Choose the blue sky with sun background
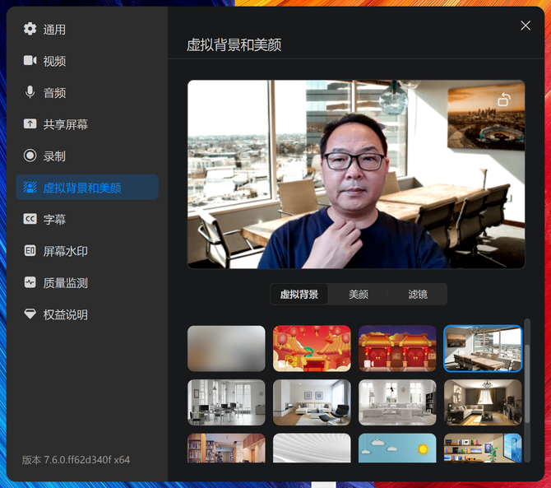The height and width of the screenshot is (488, 551). pyautogui.click(x=397, y=448)
